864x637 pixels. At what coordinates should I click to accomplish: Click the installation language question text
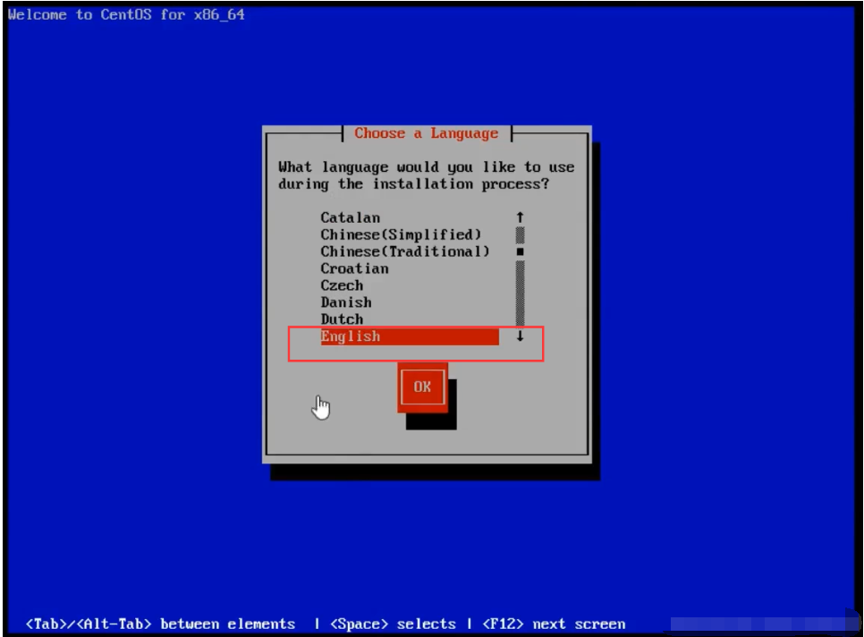[426, 175]
